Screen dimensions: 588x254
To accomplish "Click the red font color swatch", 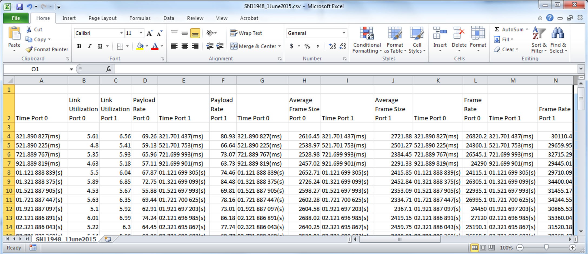I will click(155, 46).
